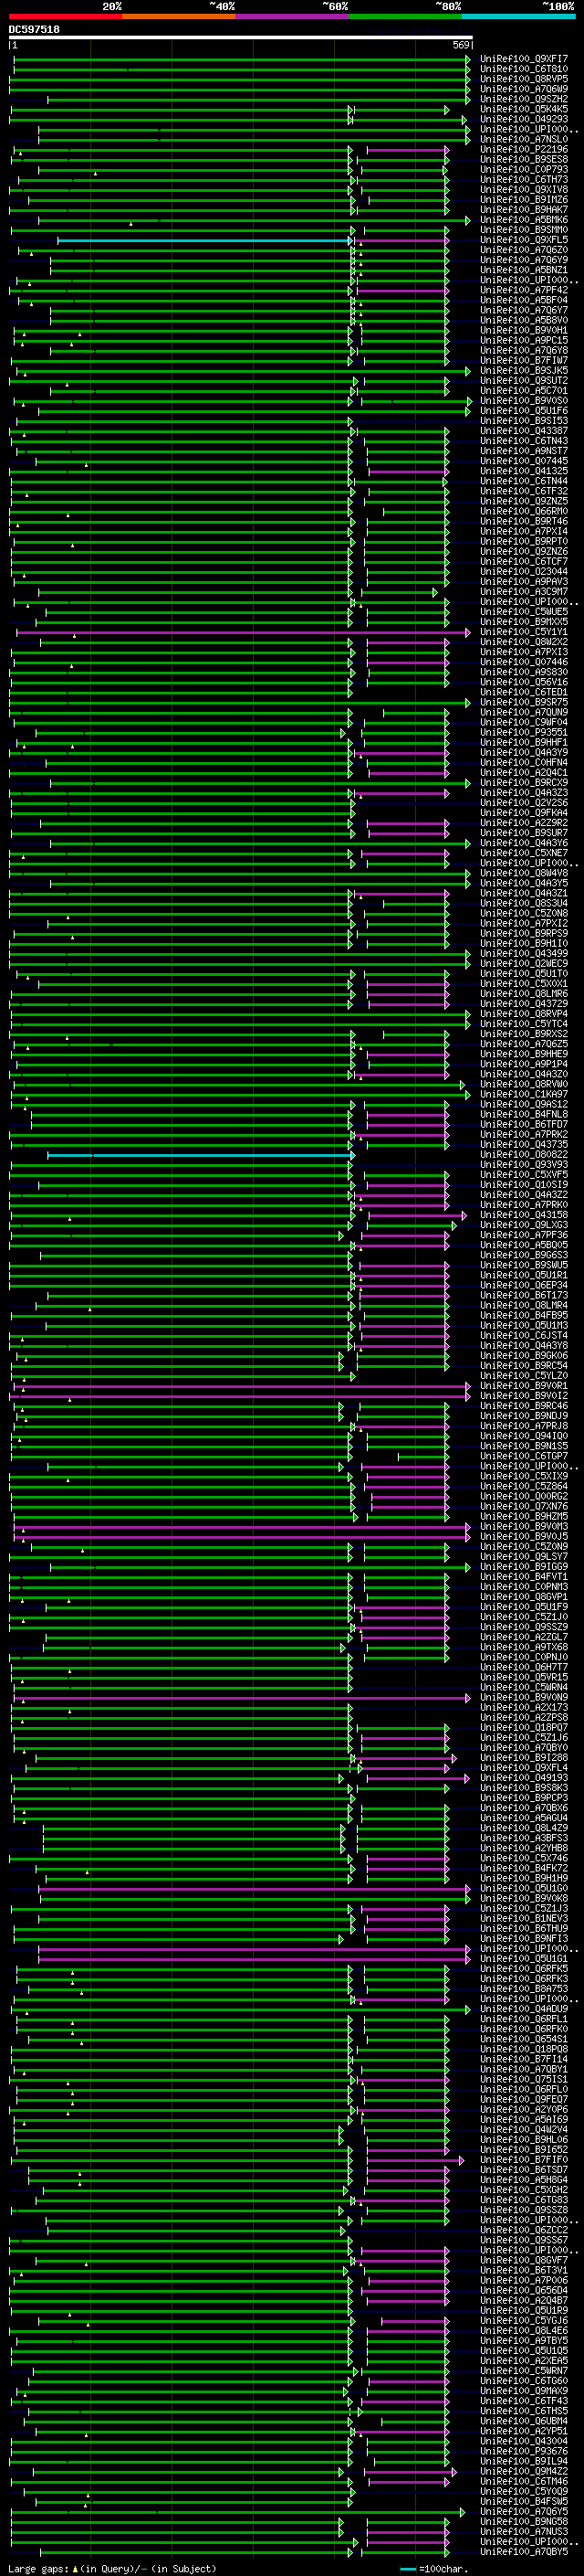
Task: Click the cyan alignment segment in the Q9XFL5 row
Action: [x=203, y=241]
